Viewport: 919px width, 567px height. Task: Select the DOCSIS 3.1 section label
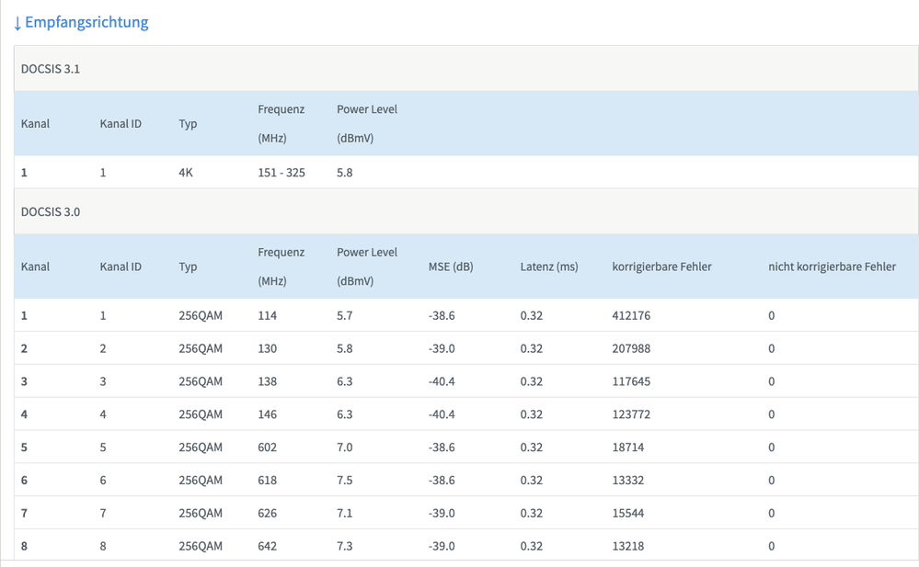[x=51, y=69]
